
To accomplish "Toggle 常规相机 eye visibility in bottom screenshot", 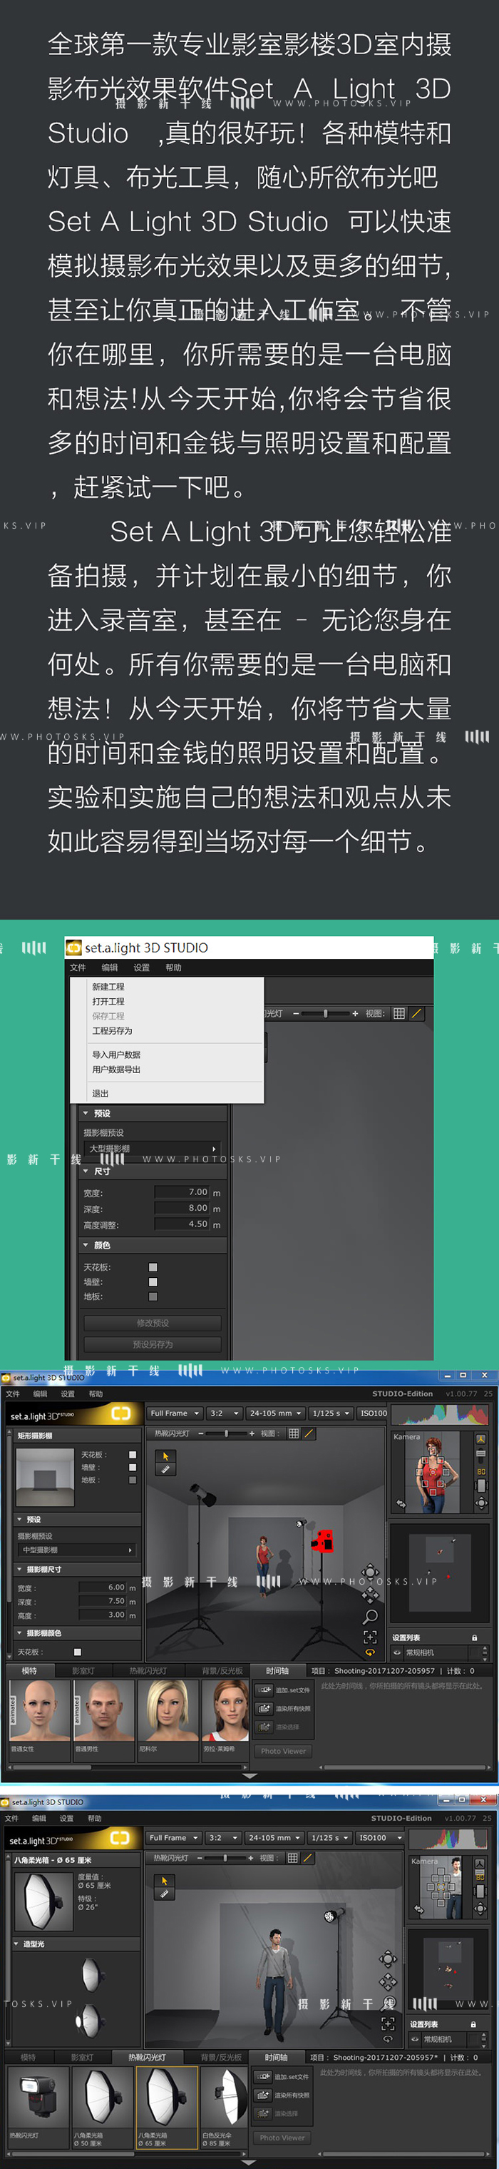I will [415, 2039].
